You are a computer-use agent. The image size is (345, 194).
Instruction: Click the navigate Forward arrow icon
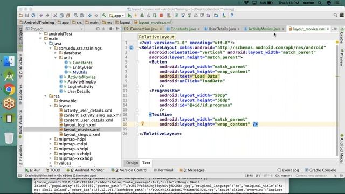tap(96, 16)
